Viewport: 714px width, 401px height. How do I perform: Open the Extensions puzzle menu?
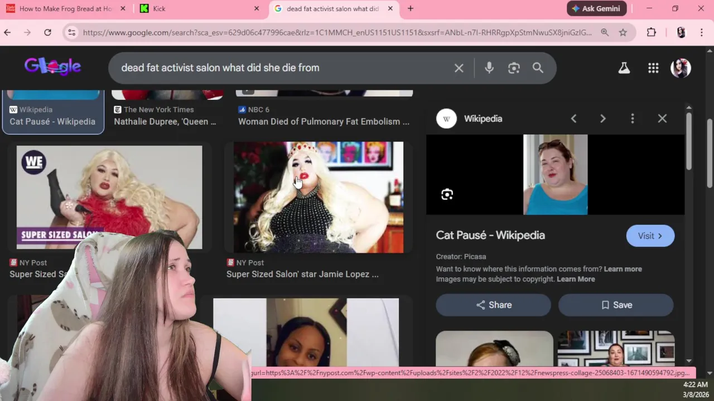pyautogui.click(x=652, y=32)
